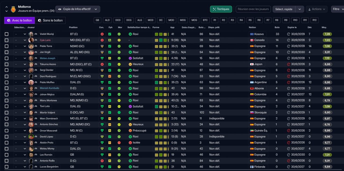Image resolution: width=344 pixels, height=171 pixels.
Task: Open the Copie de Infos effectif dropdown
Action: point(78,9)
